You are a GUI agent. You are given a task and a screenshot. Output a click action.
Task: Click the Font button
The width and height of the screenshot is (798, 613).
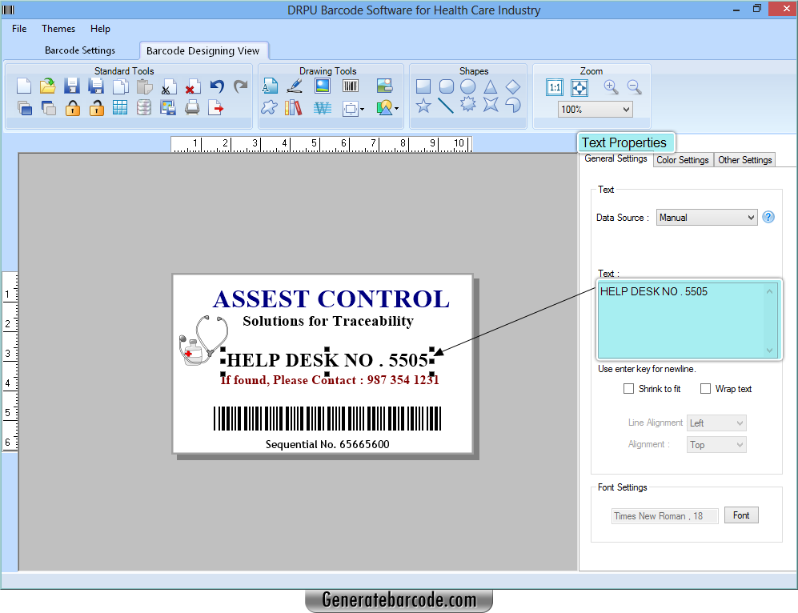pos(741,515)
